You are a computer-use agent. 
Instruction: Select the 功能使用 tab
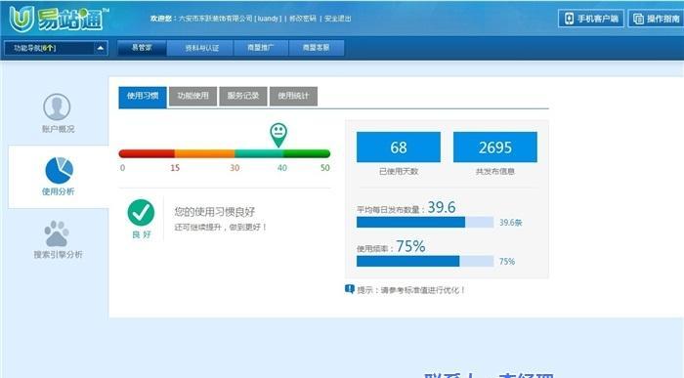click(192, 96)
